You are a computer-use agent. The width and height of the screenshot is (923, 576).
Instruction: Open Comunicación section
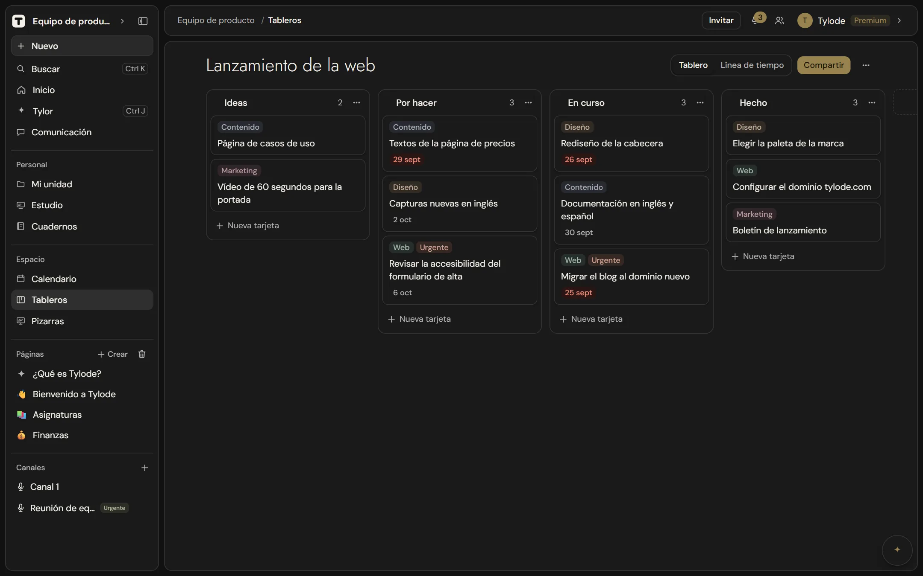[82, 132]
